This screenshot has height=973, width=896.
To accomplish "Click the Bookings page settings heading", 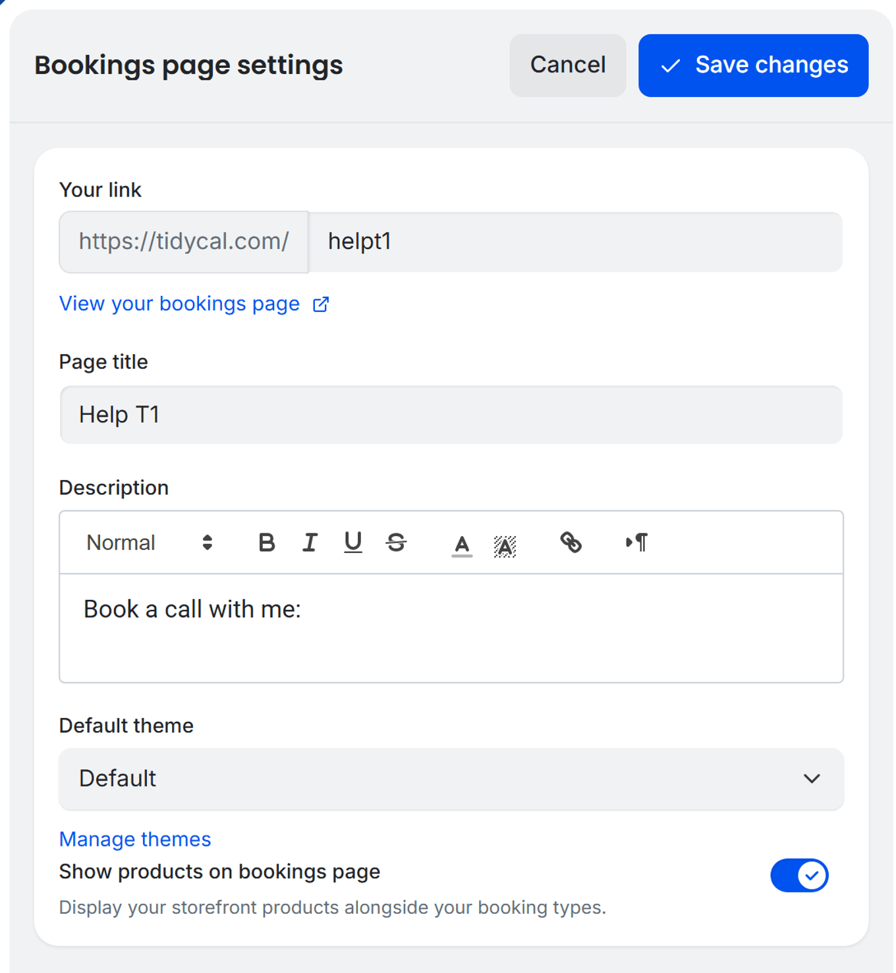I will (x=188, y=65).
